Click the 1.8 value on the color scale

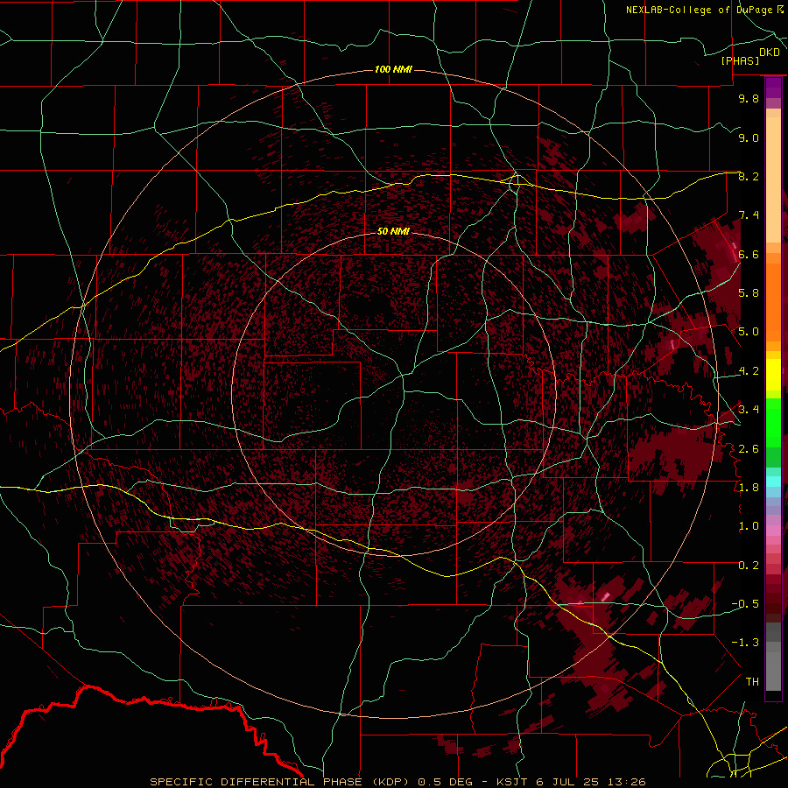(x=749, y=488)
